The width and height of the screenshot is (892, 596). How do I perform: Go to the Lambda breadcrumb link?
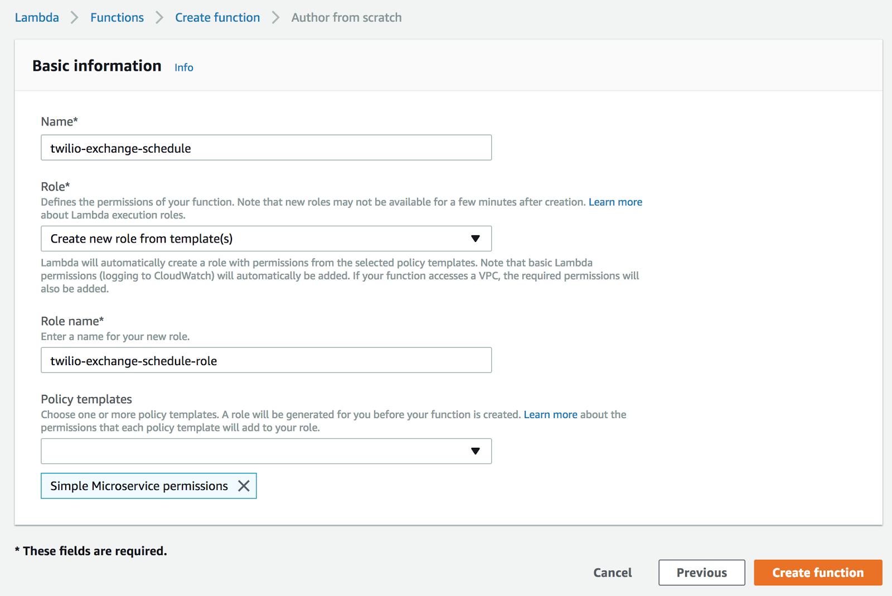[x=37, y=17]
